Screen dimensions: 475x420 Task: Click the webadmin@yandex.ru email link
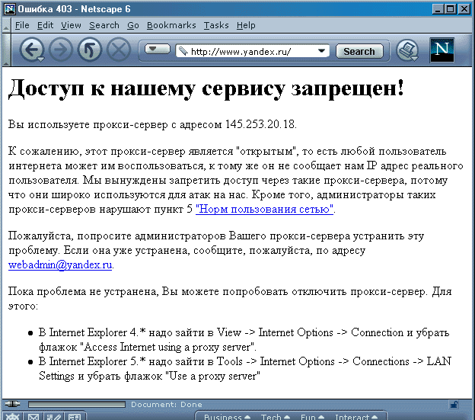60,265
